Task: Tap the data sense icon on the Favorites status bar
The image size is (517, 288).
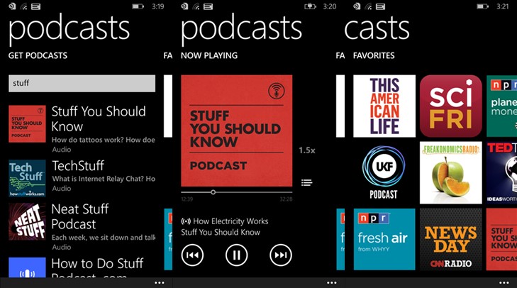Action: click(x=357, y=6)
